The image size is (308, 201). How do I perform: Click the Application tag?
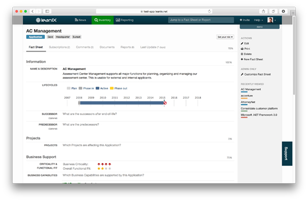coord(35,37)
